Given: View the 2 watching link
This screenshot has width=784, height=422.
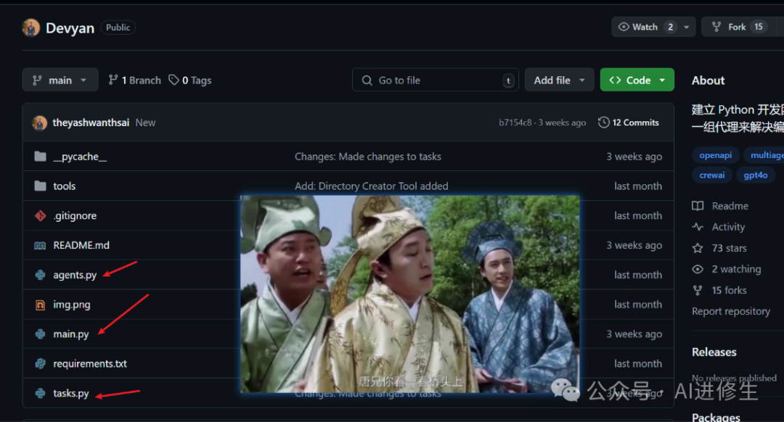Looking at the screenshot, I should pyautogui.click(x=737, y=269).
